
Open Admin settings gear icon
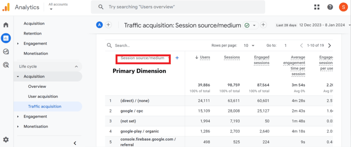(x=6, y=140)
